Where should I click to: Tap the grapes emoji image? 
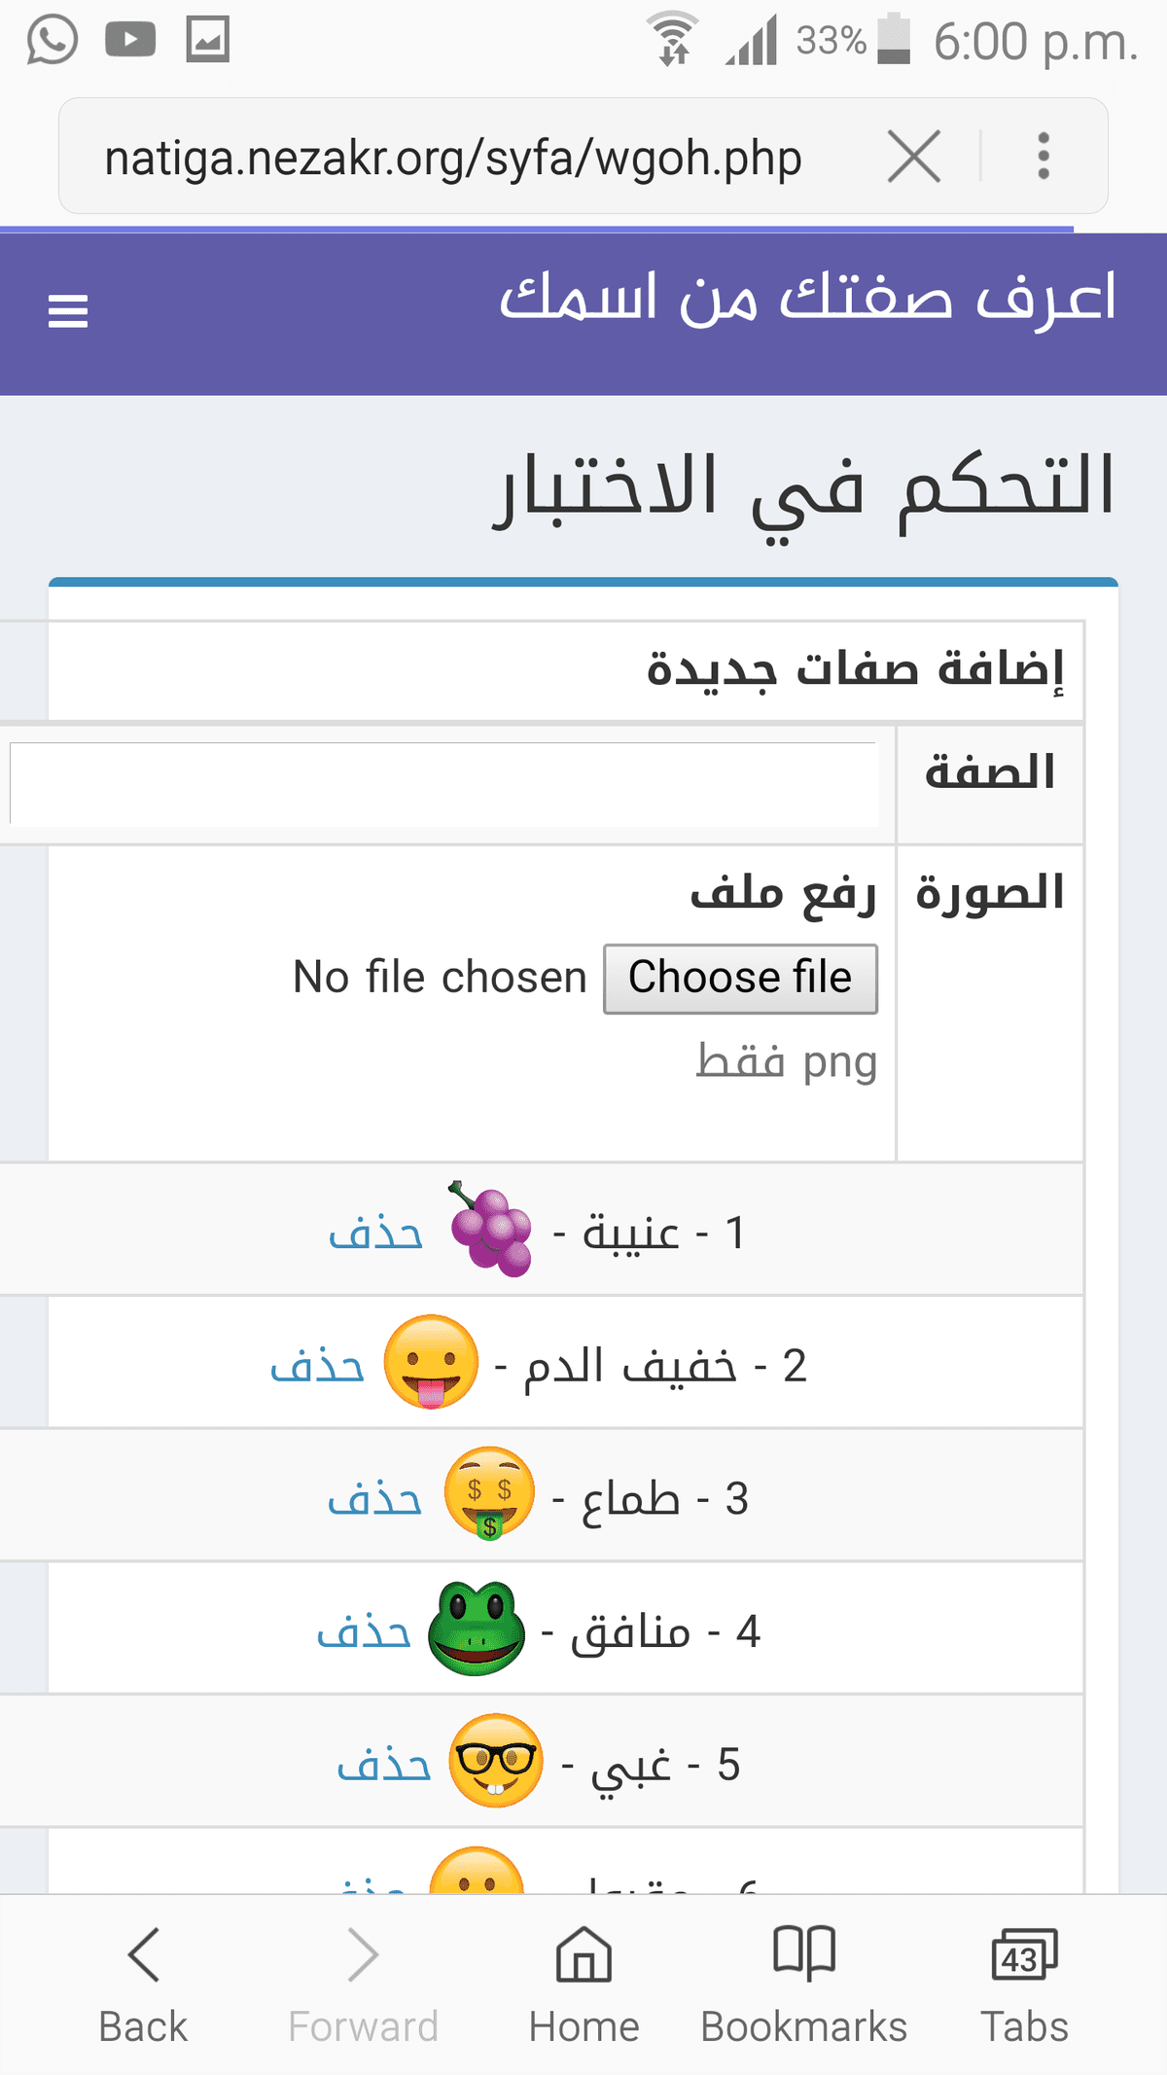(491, 1229)
